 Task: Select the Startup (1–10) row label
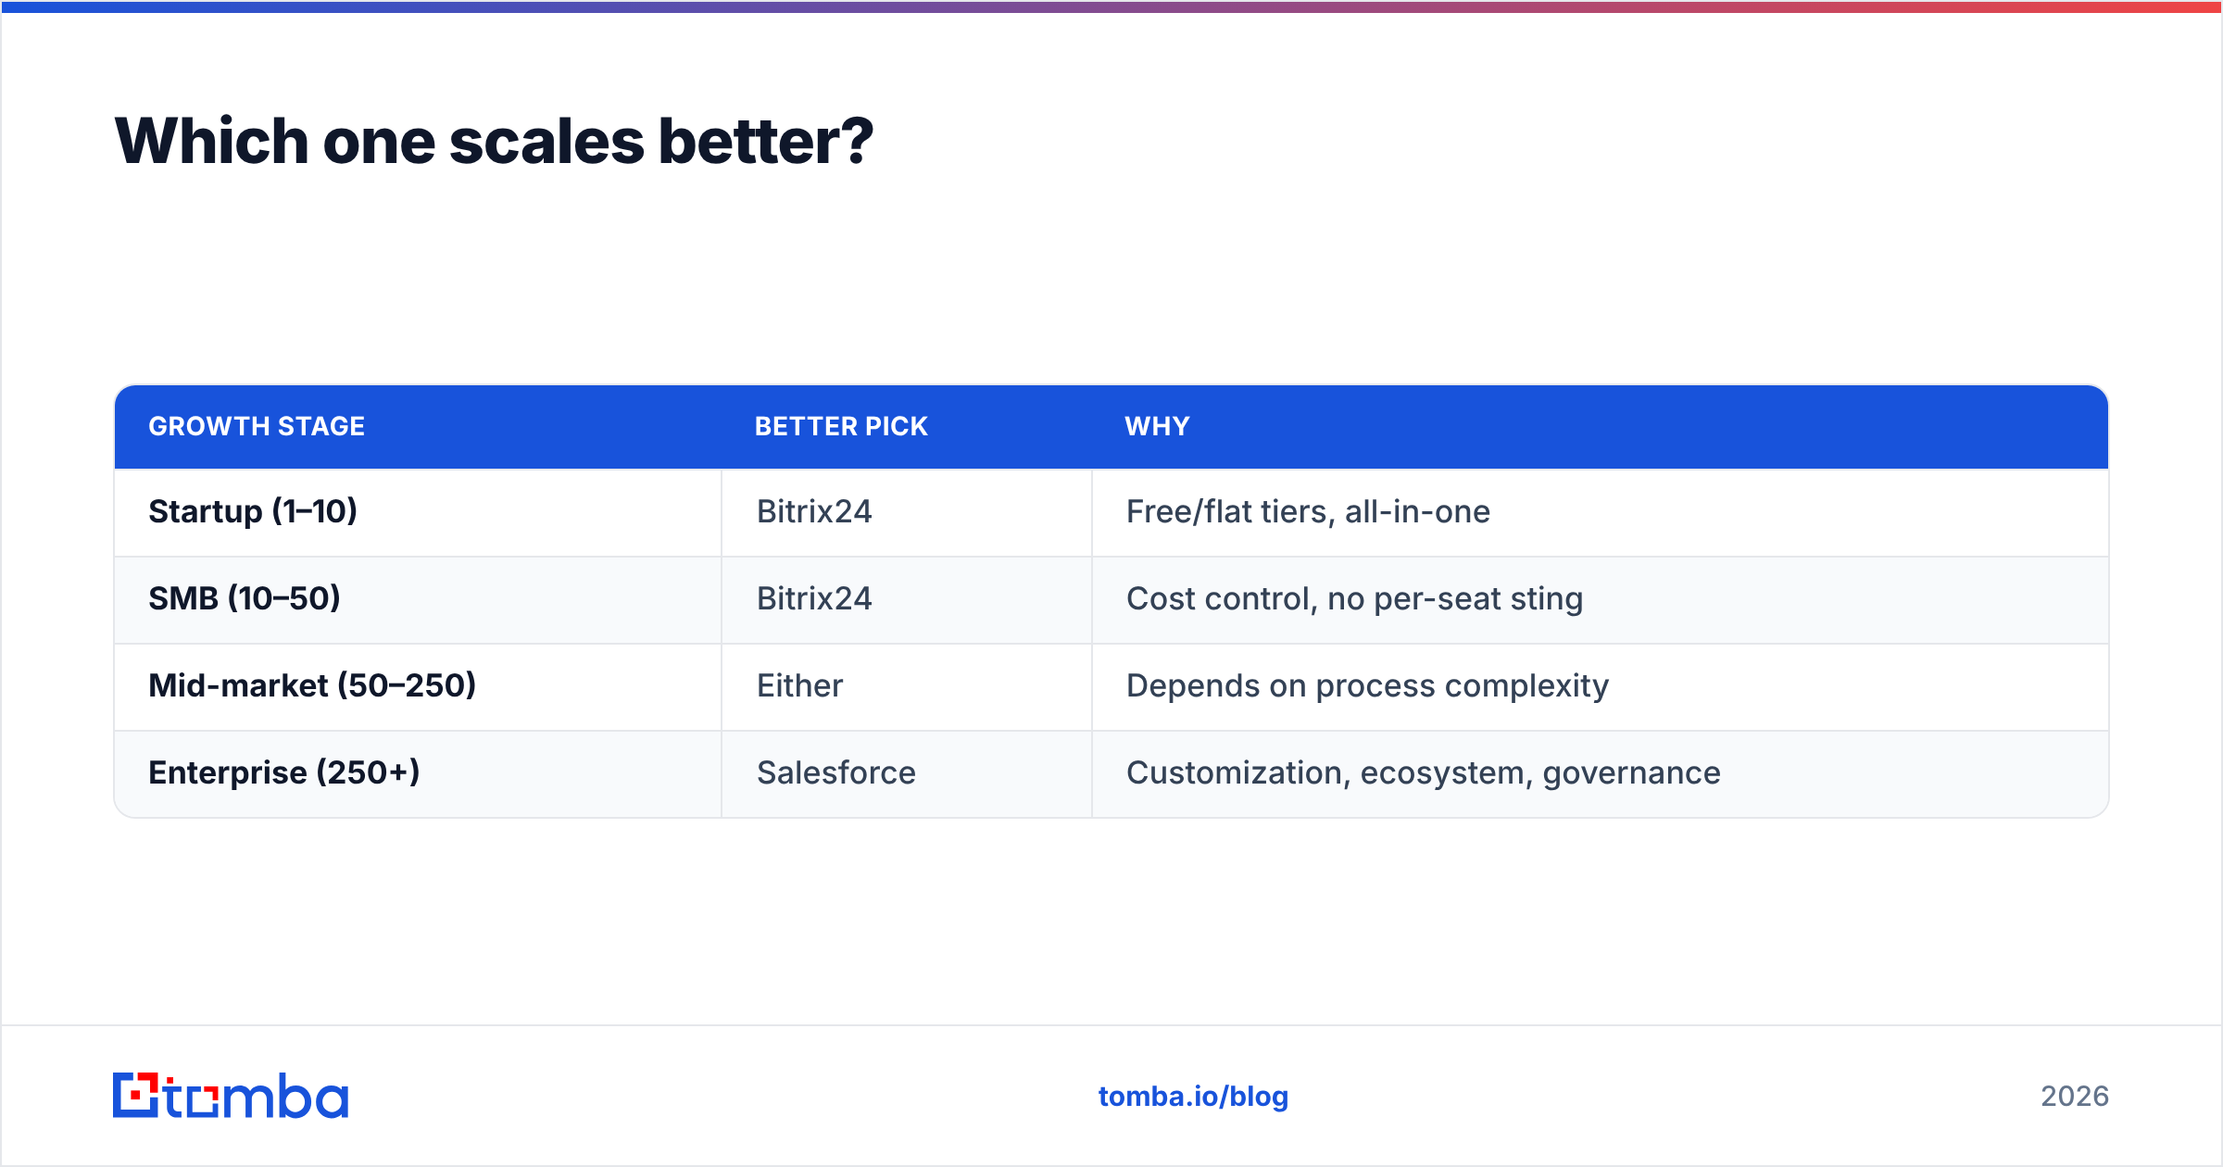click(253, 511)
